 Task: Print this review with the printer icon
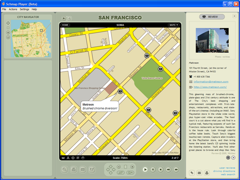(x=207, y=173)
